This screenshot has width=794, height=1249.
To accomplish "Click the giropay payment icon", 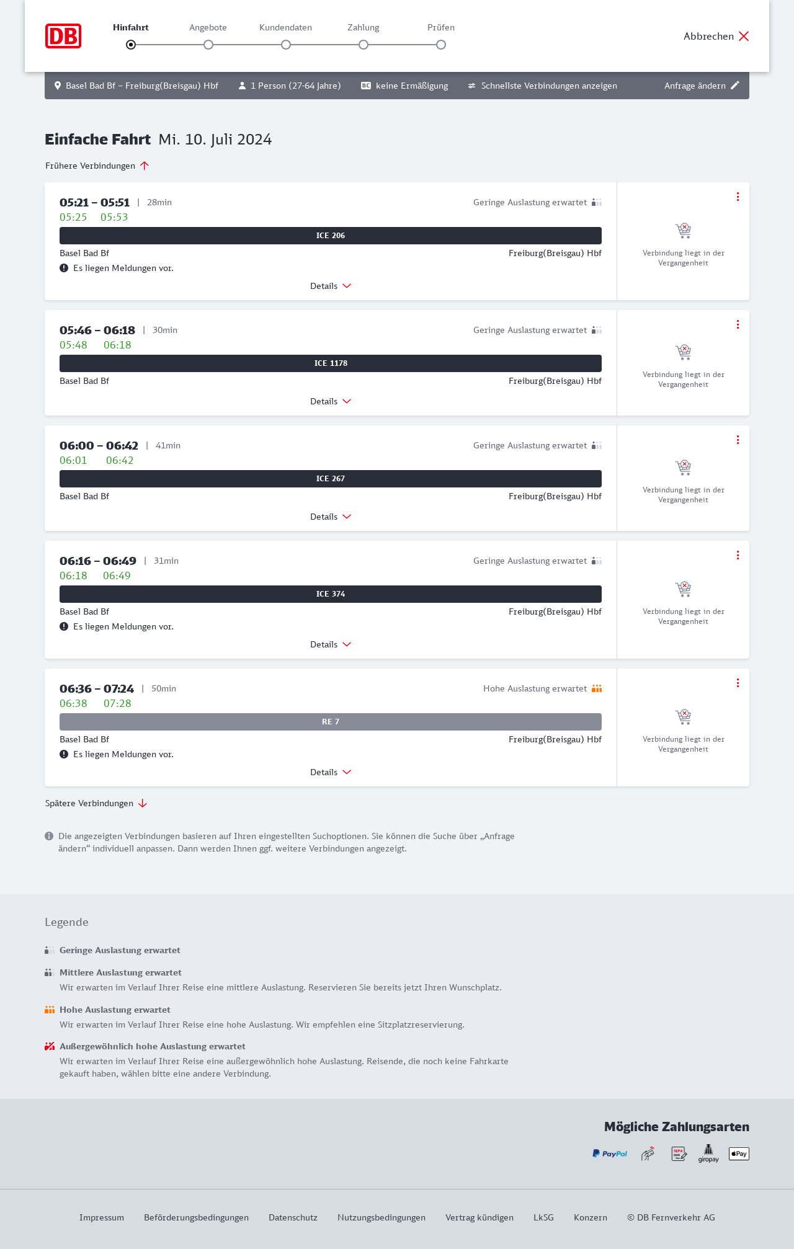I will (708, 1153).
